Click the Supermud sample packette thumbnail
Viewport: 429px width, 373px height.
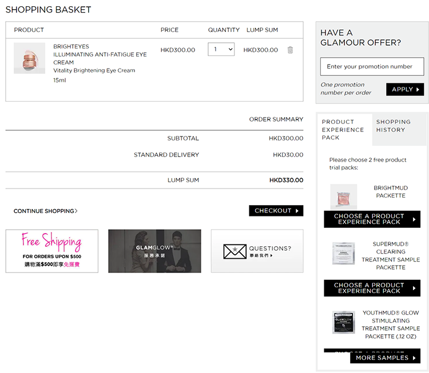344,253
